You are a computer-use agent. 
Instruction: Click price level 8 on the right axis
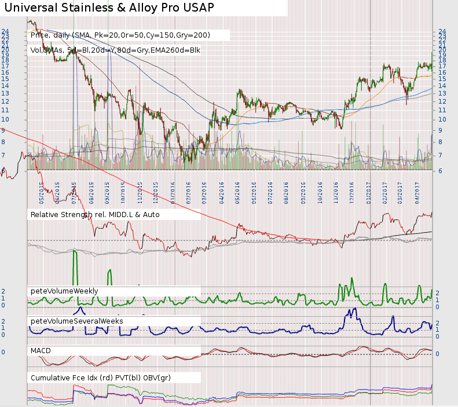[440, 142]
